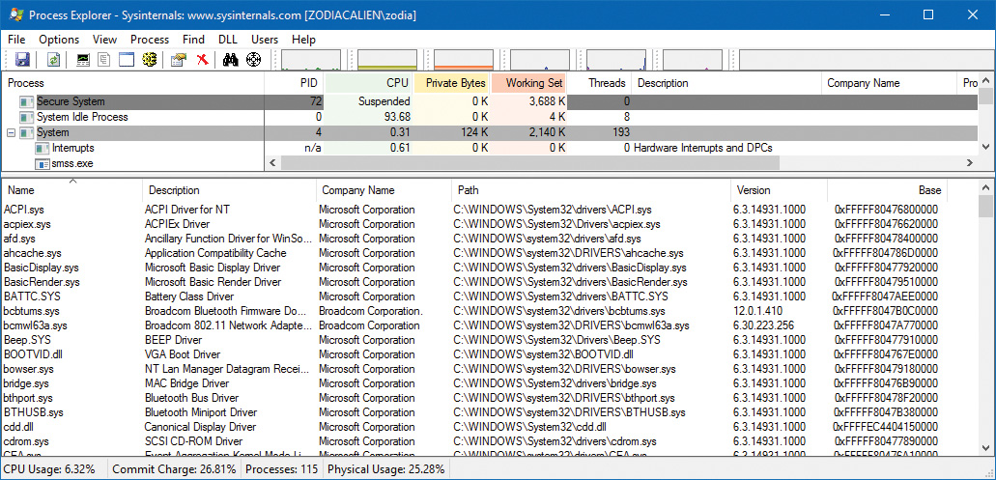Open the Options menu
996x480 pixels.
(59, 40)
